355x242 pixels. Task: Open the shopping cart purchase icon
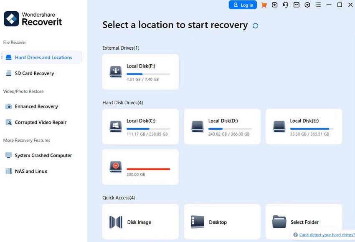[x=264, y=5]
